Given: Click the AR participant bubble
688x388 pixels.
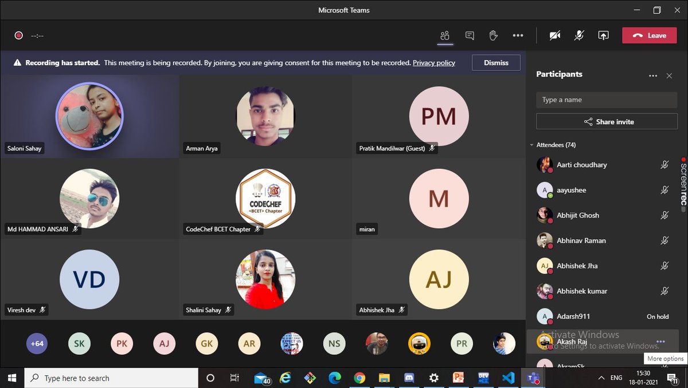Looking at the screenshot, I should click(249, 343).
